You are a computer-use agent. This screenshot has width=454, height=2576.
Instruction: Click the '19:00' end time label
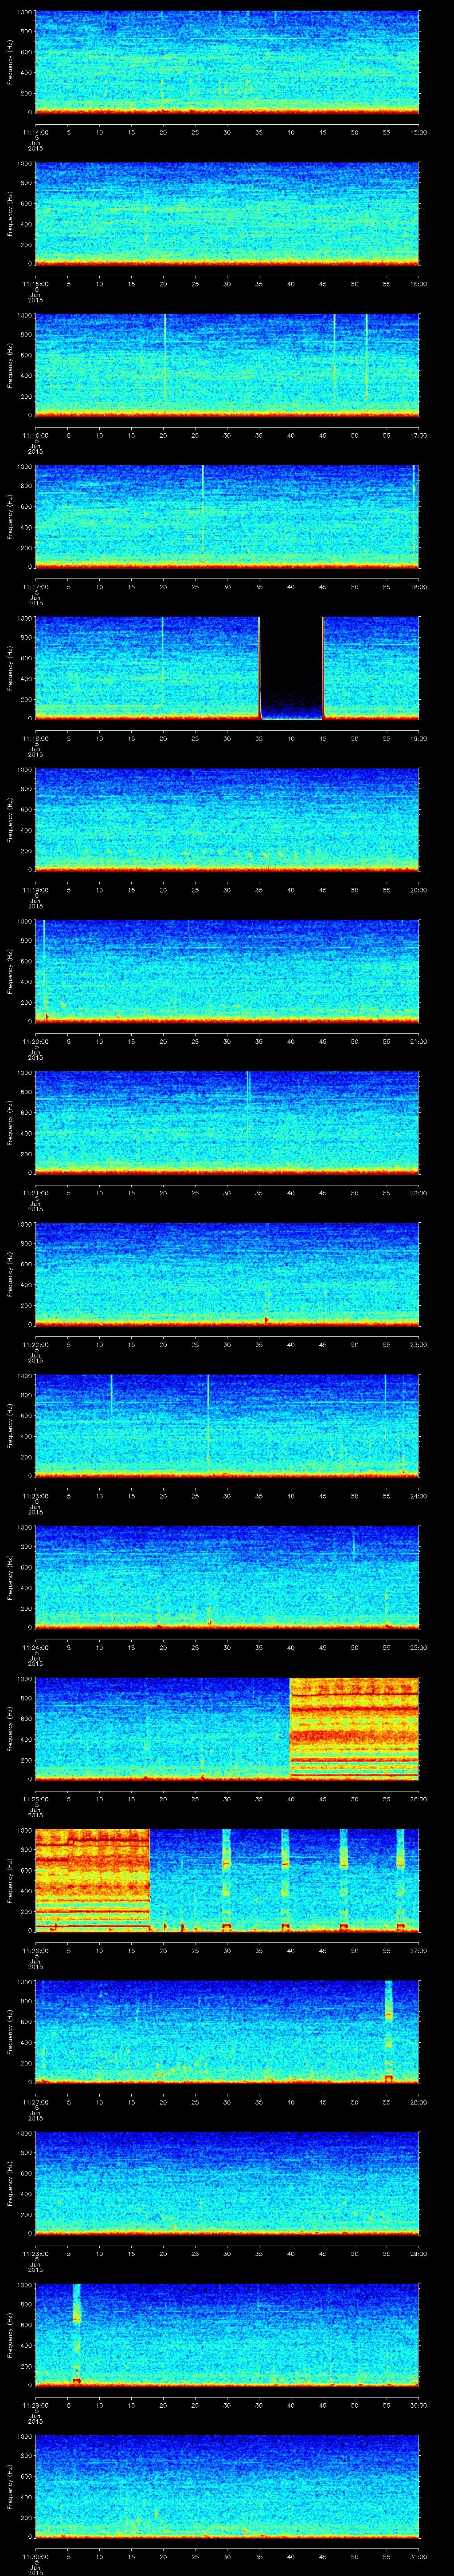click(419, 738)
